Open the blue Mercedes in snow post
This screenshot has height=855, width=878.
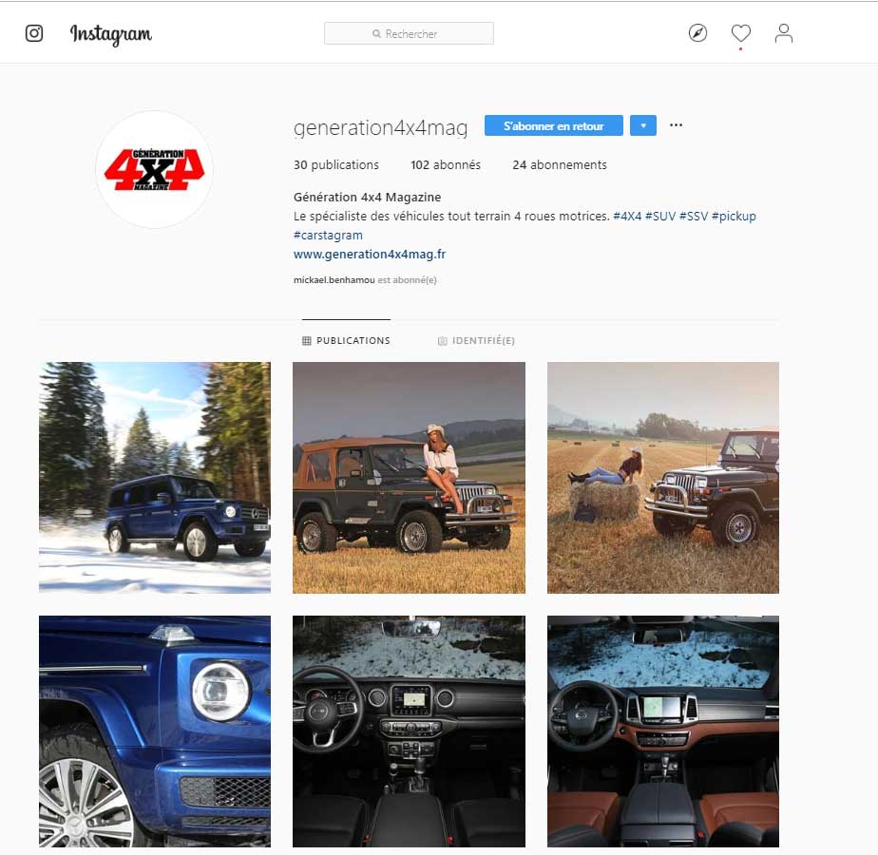click(155, 478)
